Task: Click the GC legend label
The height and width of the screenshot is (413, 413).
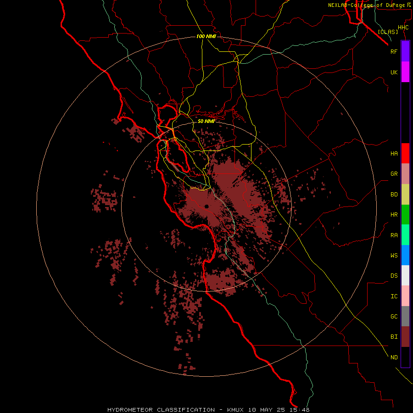Action: pos(394,317)
